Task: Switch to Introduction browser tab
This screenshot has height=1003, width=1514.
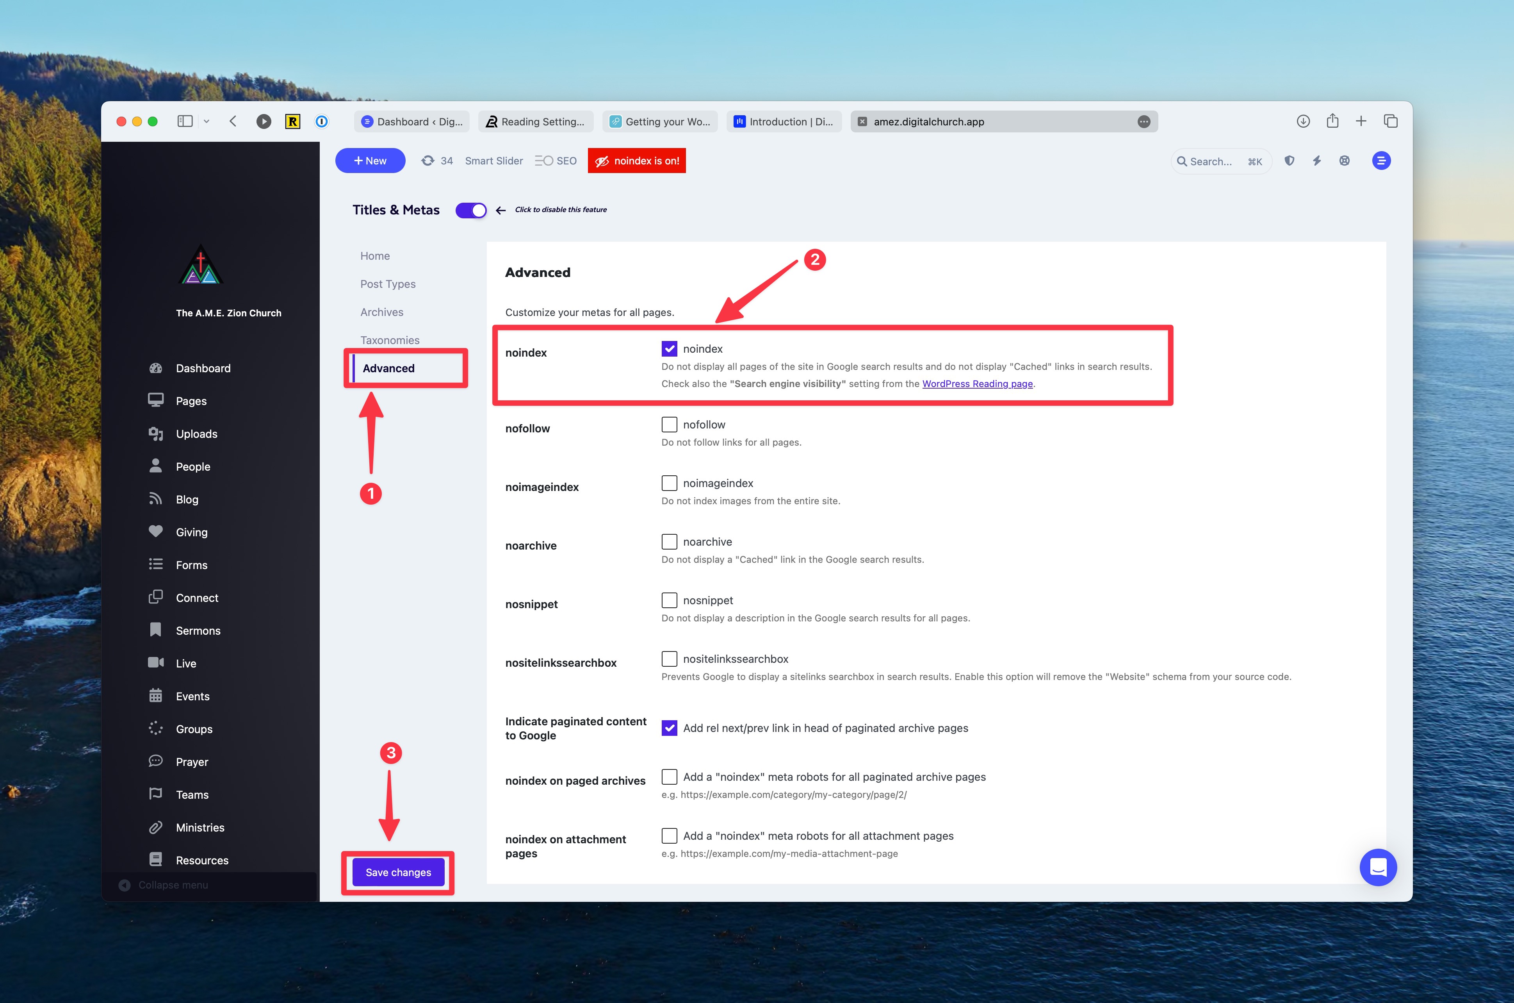Action: tap(784, 121)
